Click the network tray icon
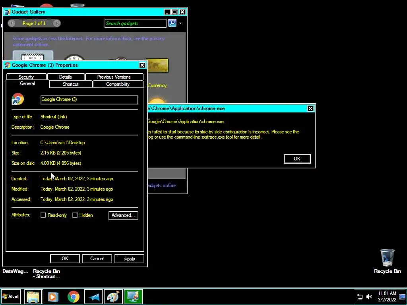 [360, 297]
